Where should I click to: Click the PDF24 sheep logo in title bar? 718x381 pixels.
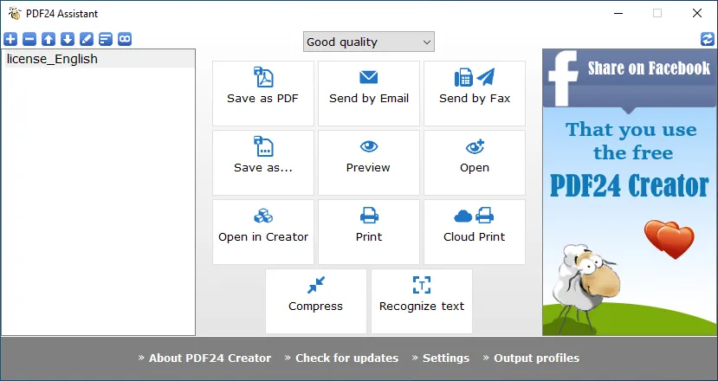click(x=15, y=13)
